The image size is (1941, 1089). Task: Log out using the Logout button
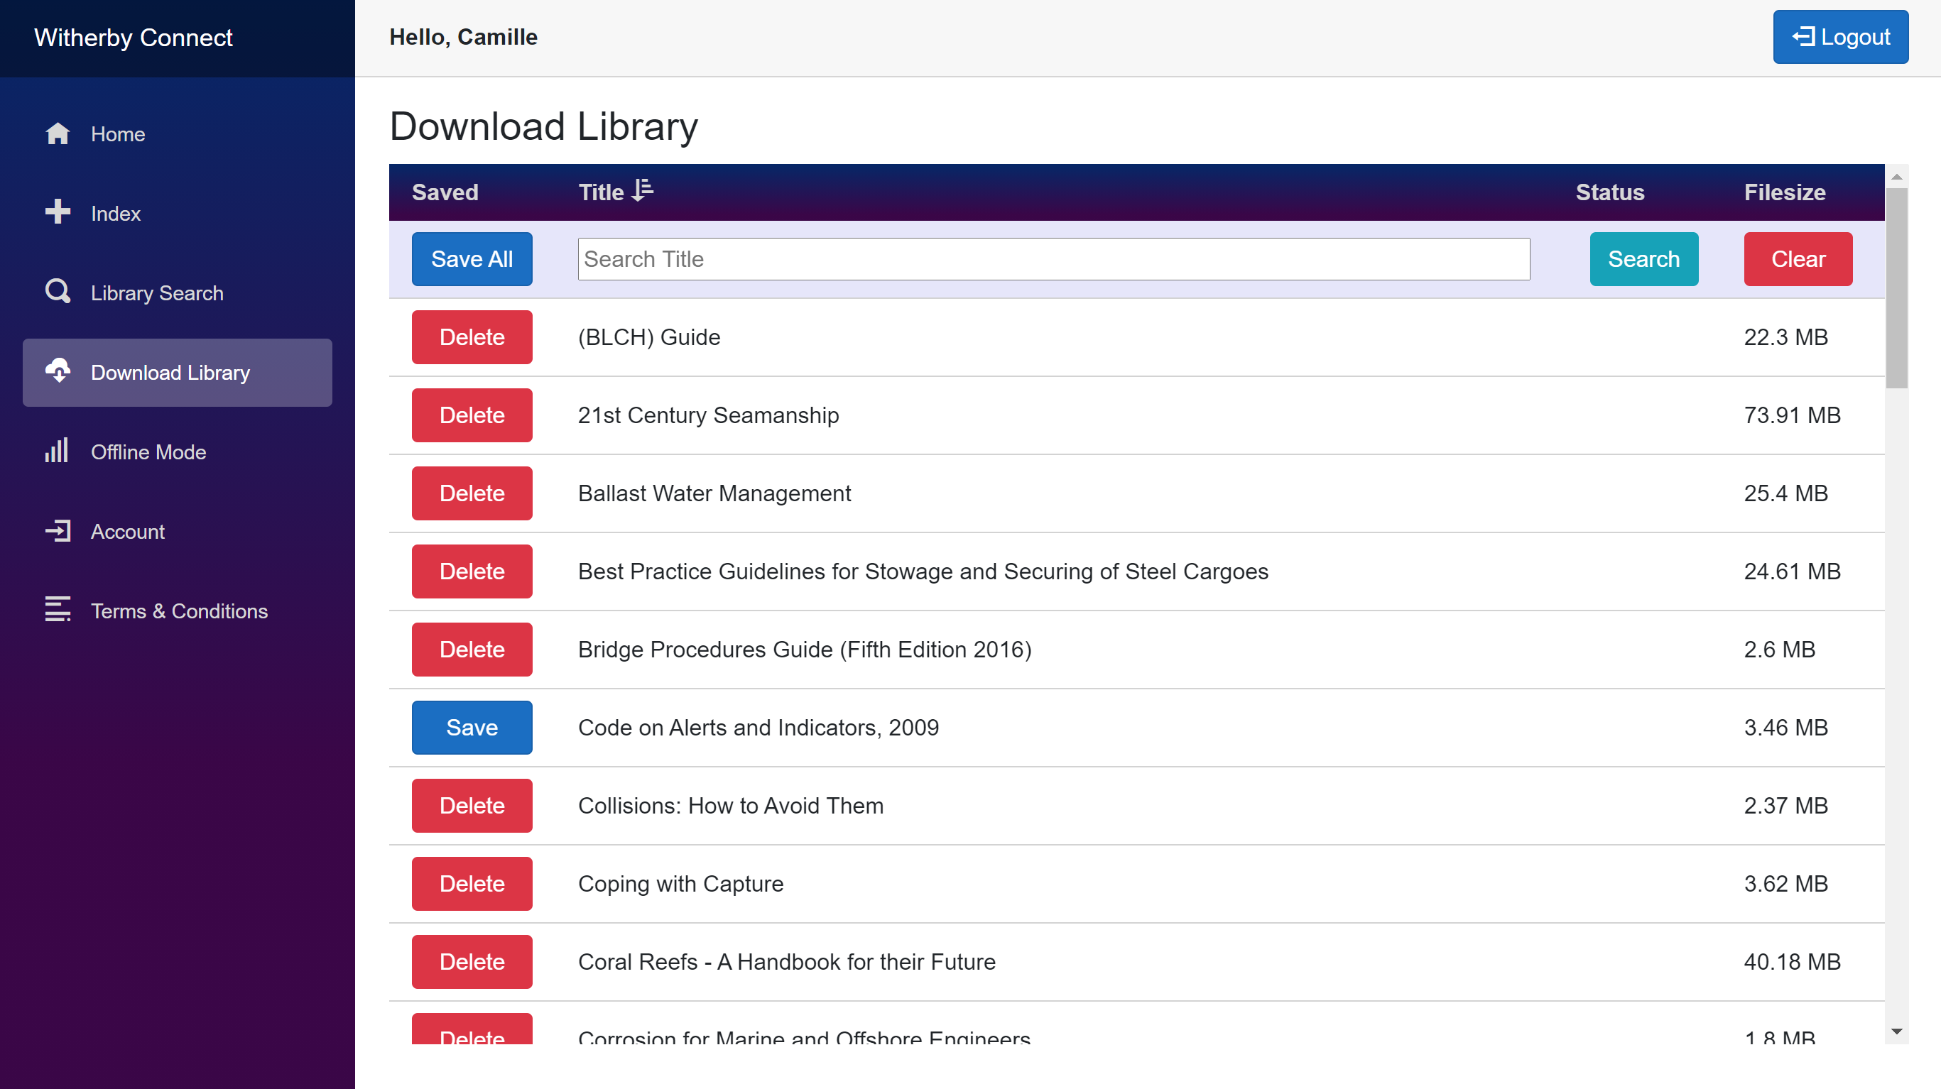pos(1839,37)
